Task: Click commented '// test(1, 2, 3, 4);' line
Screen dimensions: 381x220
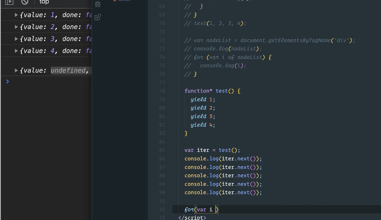Action: pos(215,24)
